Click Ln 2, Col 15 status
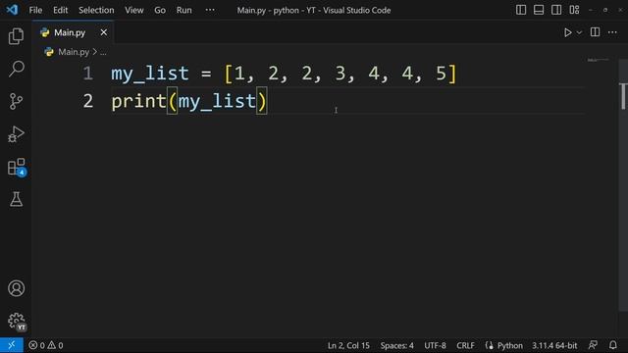Screen dimensions: 628x353 [348, 345]
